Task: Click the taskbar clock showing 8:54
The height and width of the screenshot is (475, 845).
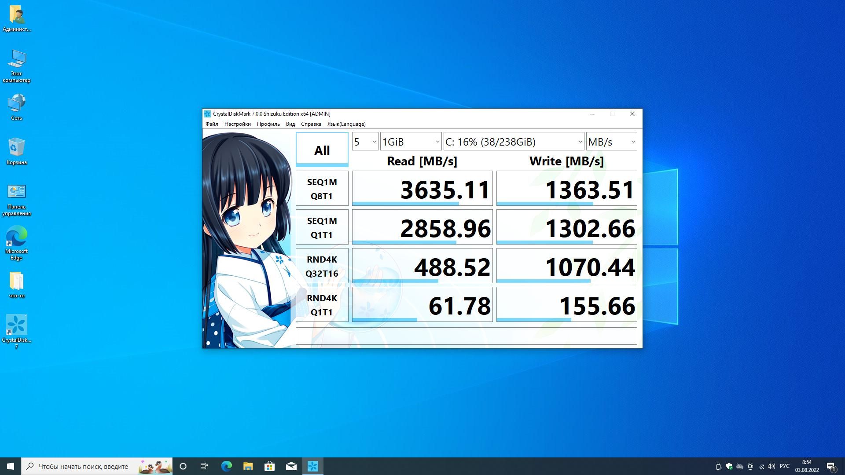Action: click(x=807, y=466)
